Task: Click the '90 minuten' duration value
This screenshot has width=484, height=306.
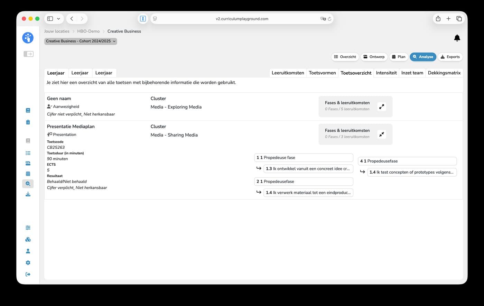Action: coord(57,159)
